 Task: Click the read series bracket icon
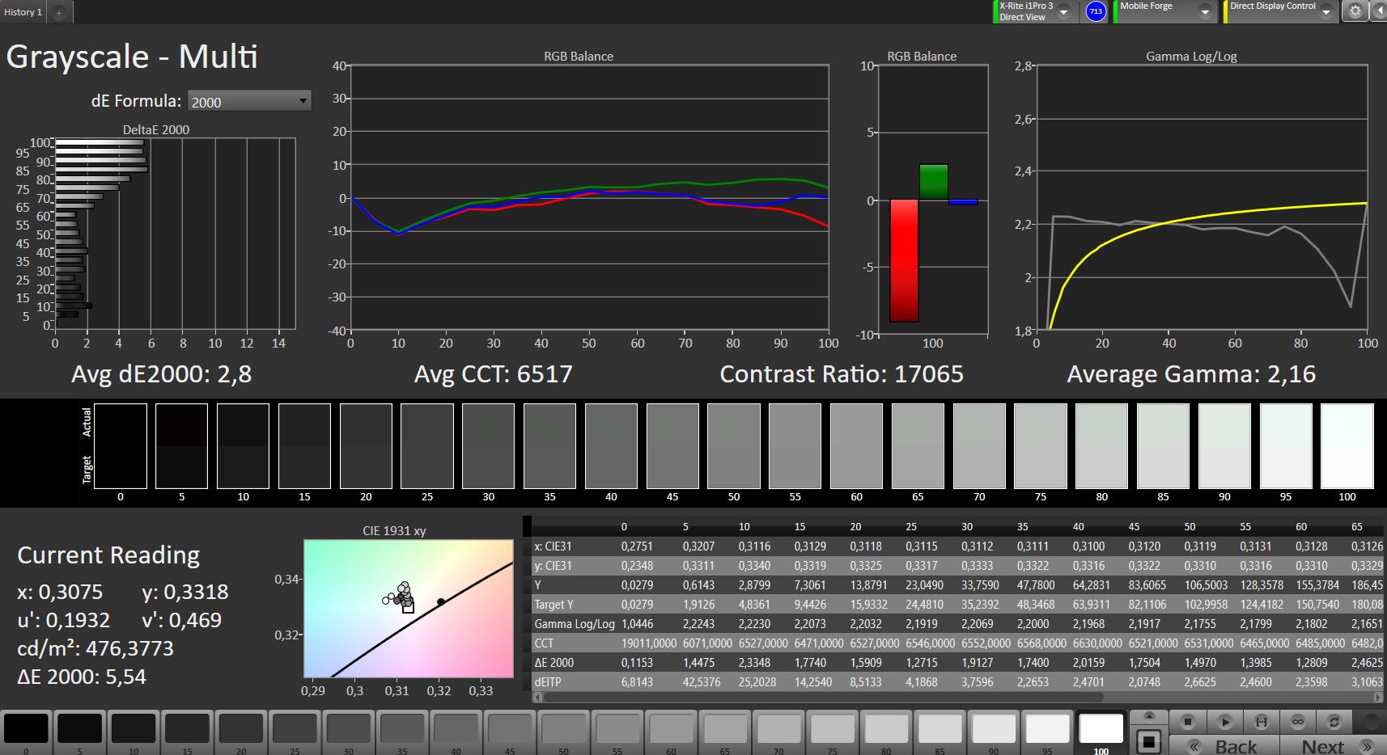click(1261, 721)
